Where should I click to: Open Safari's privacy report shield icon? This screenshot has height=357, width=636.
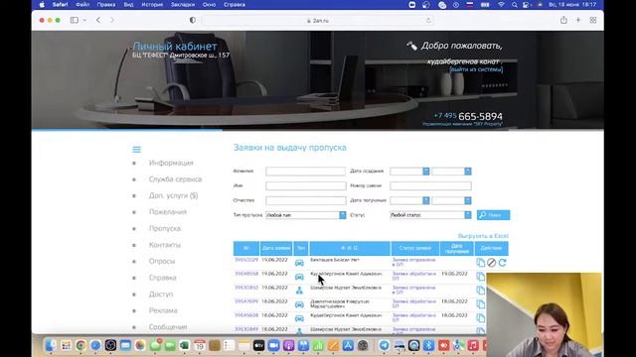coord(193,20)
